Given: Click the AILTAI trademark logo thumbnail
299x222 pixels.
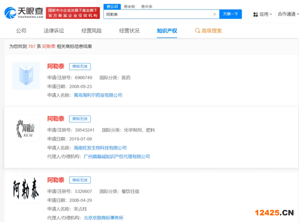Looking at the screenshot, I should (26, 128).
